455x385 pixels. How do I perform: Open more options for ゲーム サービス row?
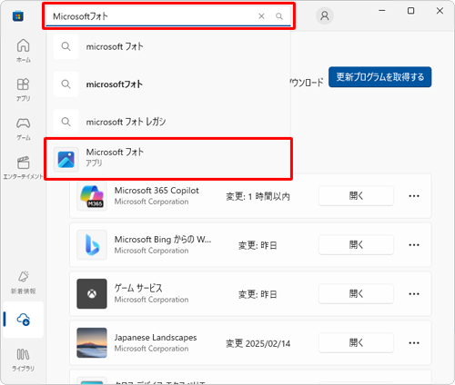click(x=414, y=294)
